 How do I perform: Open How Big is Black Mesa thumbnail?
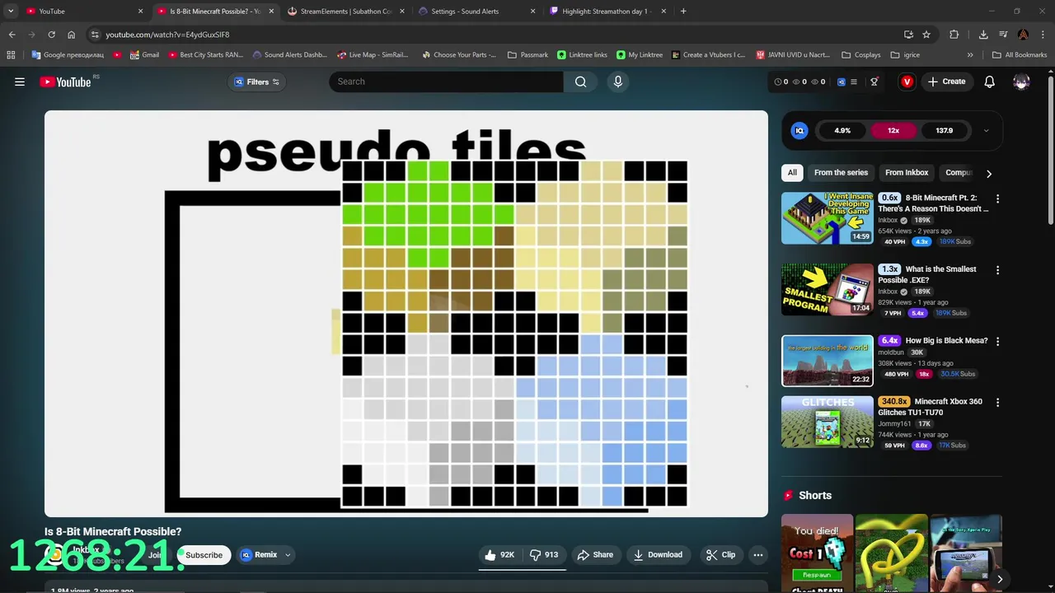point(828,361)
